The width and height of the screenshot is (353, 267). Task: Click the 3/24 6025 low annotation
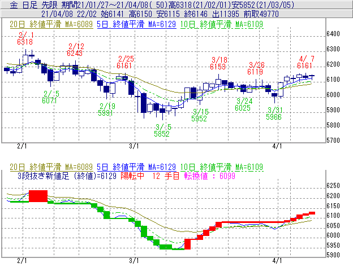coord(243,104)
